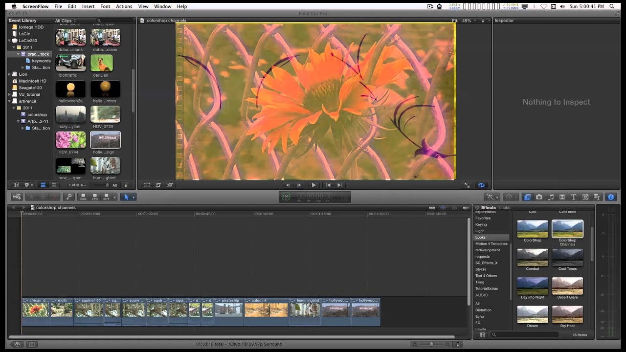626x352 pixels.
Task: Open the Help menu
Action: (182, 6)
